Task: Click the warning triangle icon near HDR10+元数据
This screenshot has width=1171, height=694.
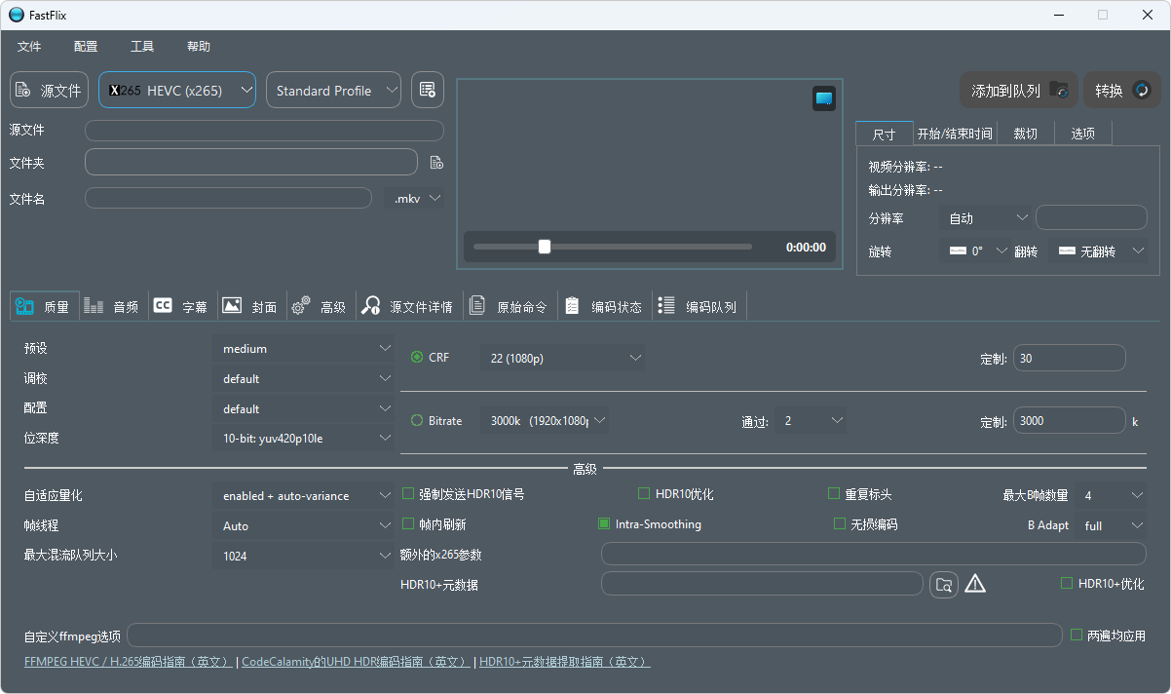Action: (975, 584)
